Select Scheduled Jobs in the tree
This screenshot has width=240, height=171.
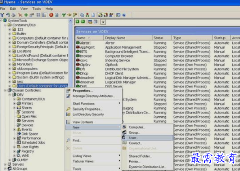pos(33,143)
